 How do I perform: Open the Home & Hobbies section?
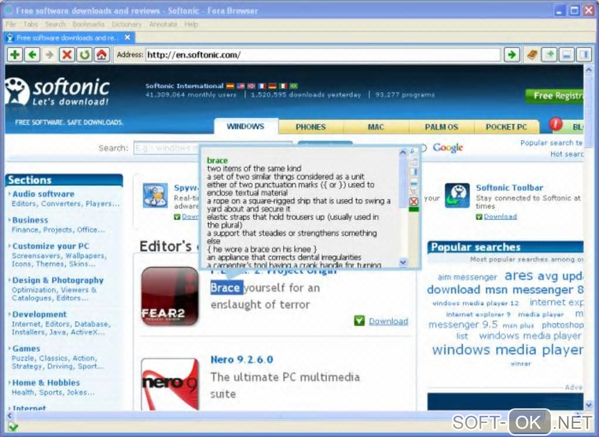coord(46,382)
